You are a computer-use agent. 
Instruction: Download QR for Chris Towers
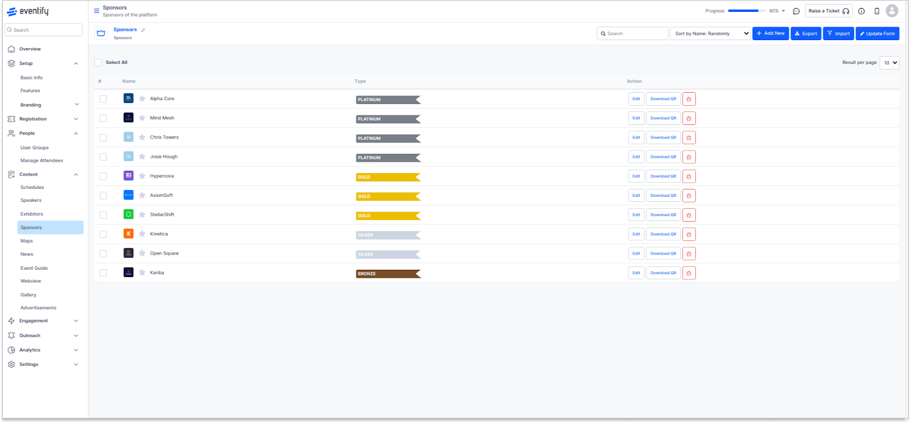(x=663, y=137)
